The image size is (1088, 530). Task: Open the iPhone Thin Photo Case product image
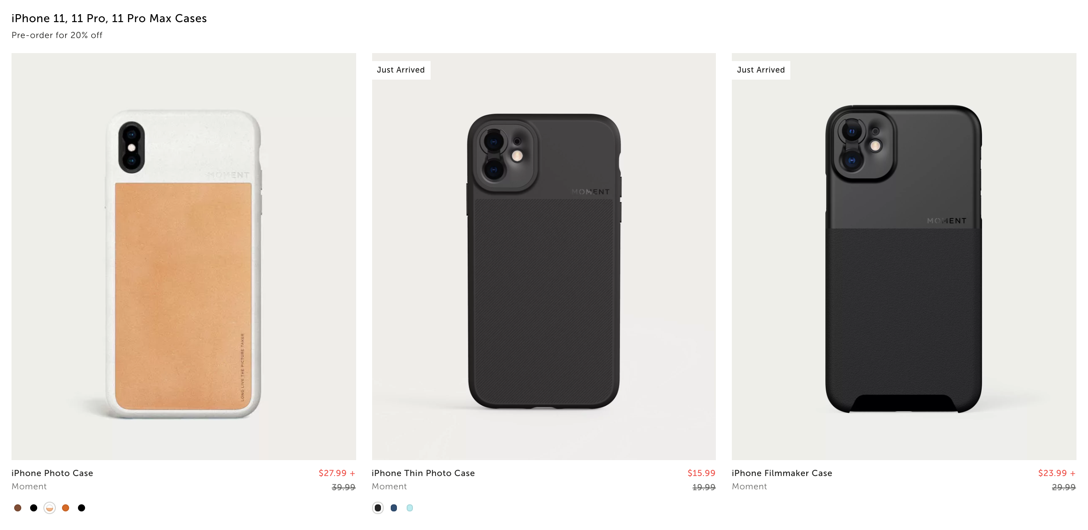click(544, 257)
